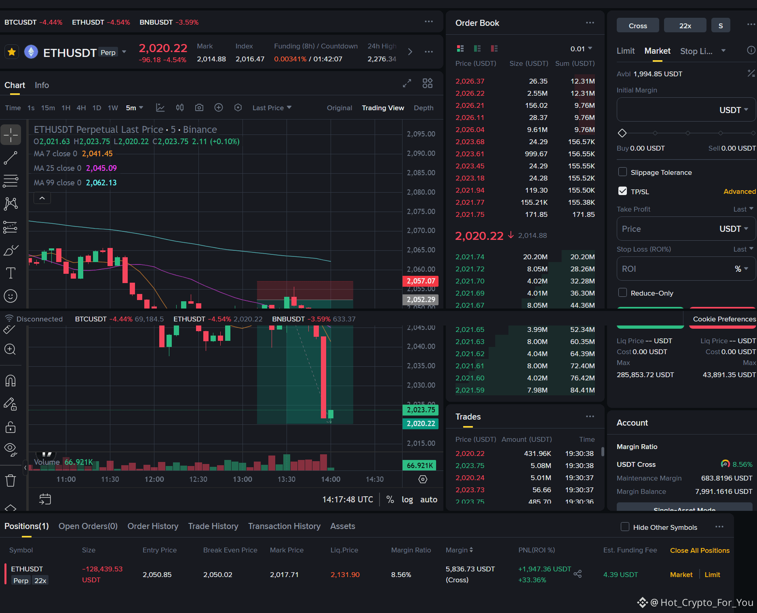The image size is (757, 613).
Task: Show both bids and asks order book view
Action: point(460,48)
